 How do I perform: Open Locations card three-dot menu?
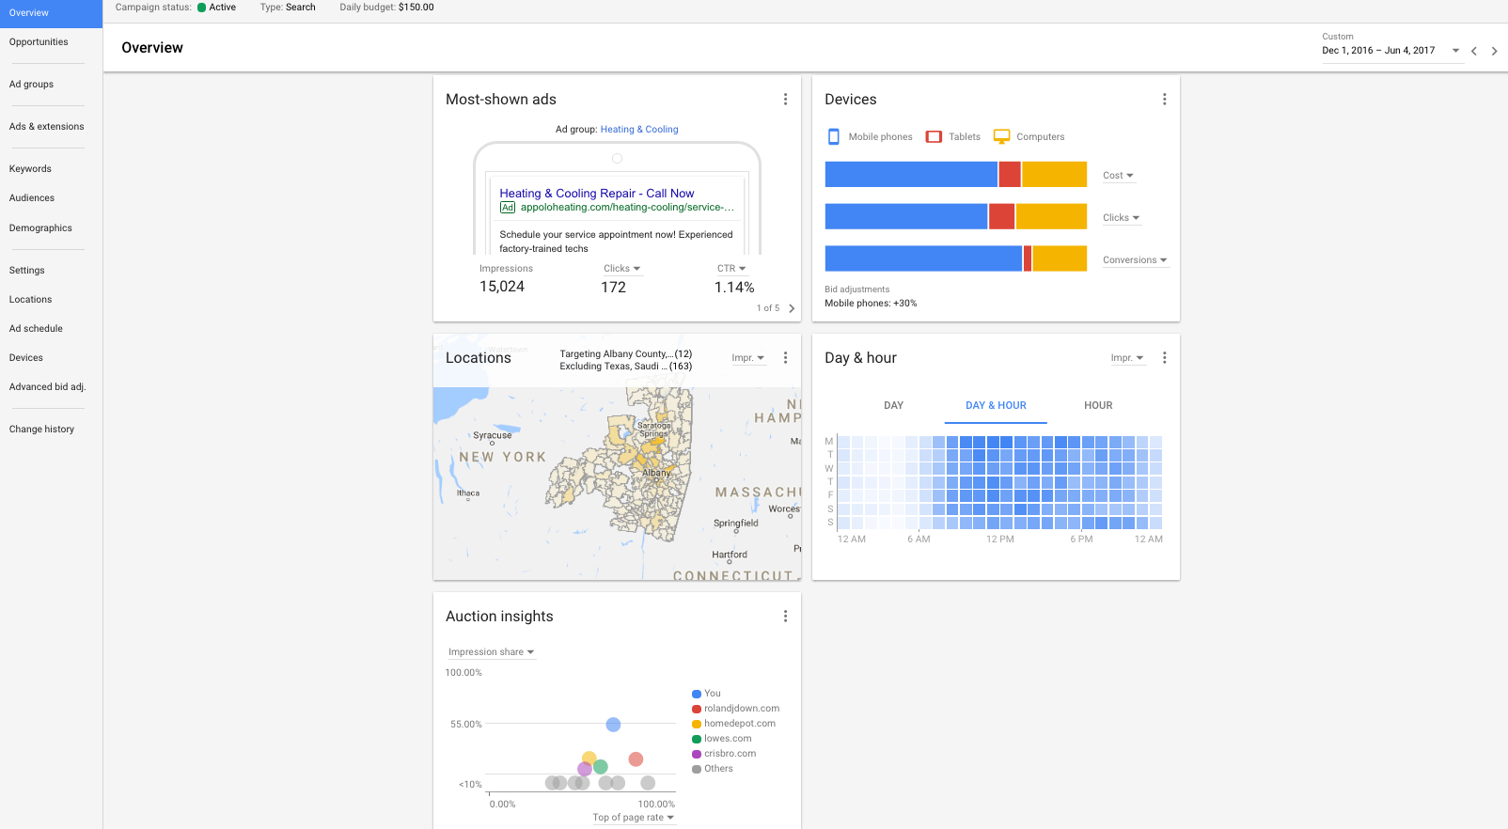(x=785, y=358)
